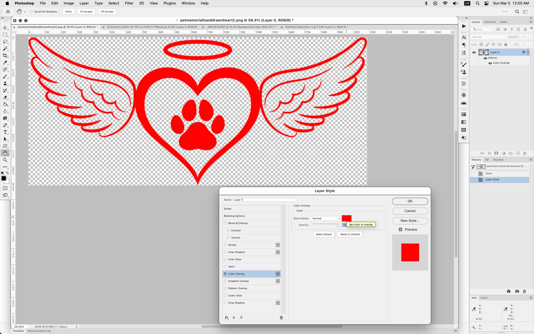Create new snapshot camera icon in History
Viewport: 534px width, 334px height.
click(517, 291)
